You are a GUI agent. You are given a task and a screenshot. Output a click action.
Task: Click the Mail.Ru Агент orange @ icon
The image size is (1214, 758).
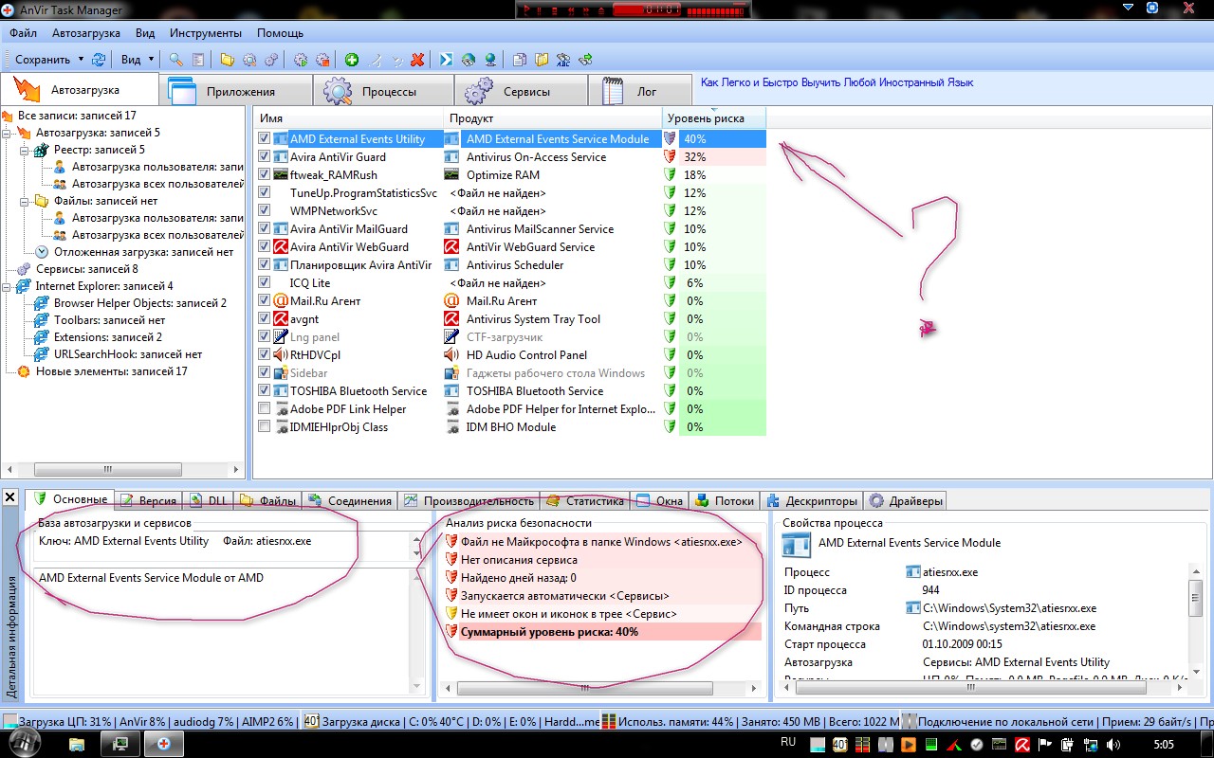click(281, 301)
